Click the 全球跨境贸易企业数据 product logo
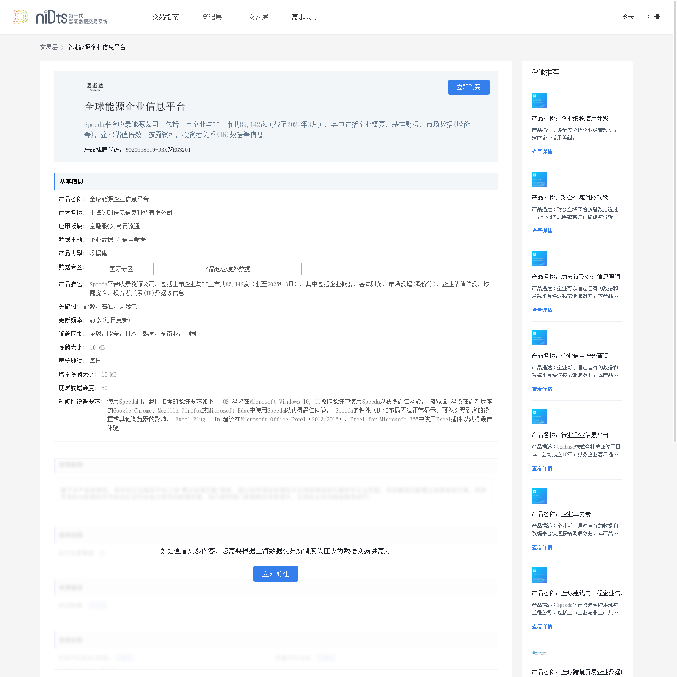This screenshot has height=677, width=677. click(x=539, y=653)
